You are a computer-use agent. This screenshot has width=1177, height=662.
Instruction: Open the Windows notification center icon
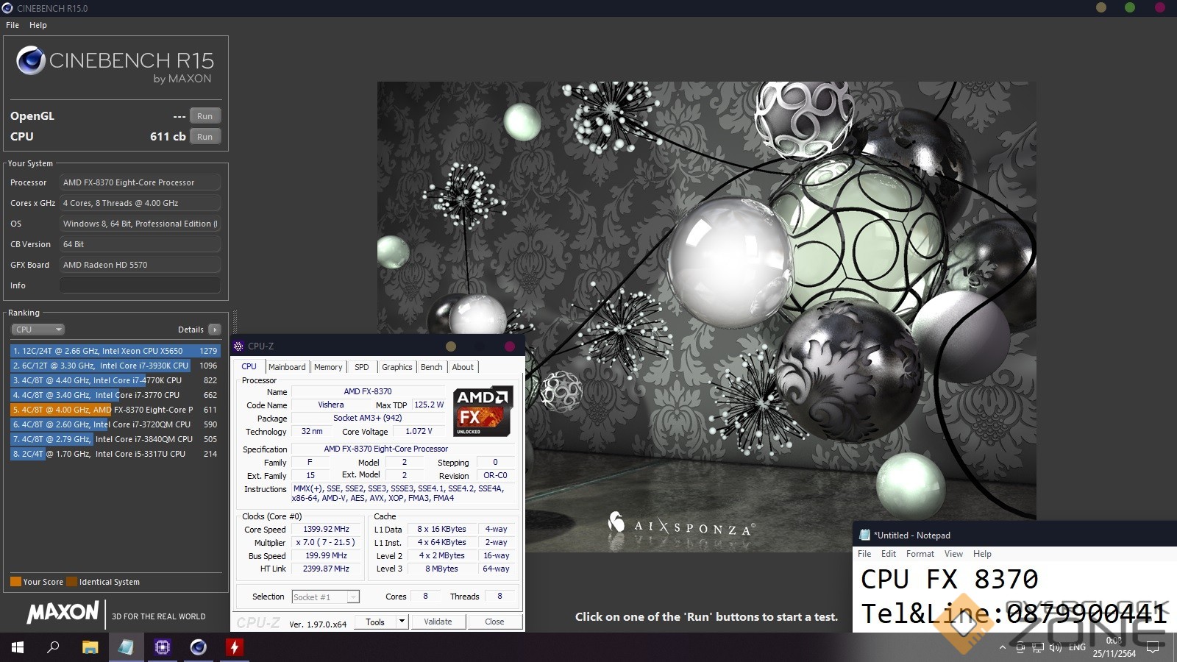[x=1153, y=648]
